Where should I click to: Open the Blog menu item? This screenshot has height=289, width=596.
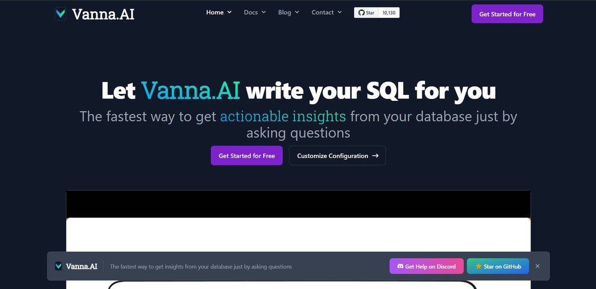pyautogui.click(x=285, y=12)
